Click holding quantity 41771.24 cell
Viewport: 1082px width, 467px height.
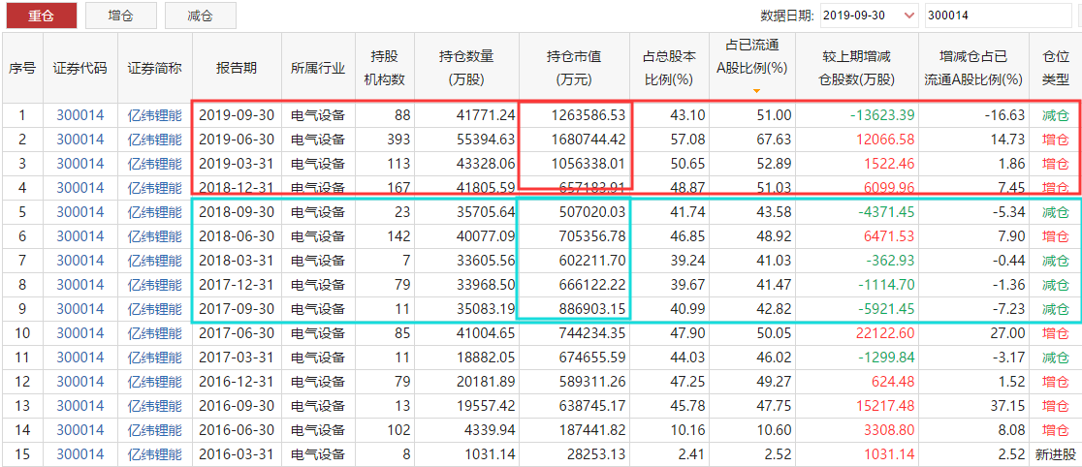tap(466, 116)
